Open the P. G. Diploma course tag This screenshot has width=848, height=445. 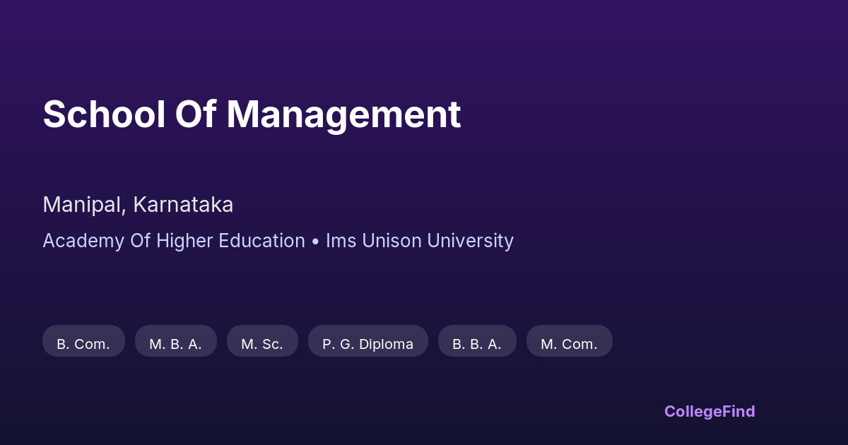pyautogui.click(x=367, y=341)
